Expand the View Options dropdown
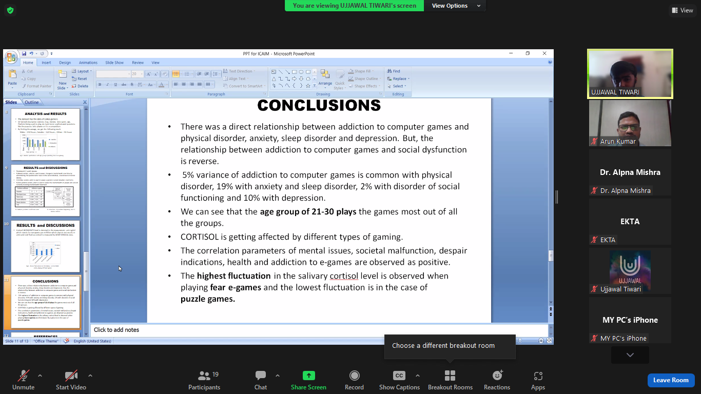 [456, 6]
